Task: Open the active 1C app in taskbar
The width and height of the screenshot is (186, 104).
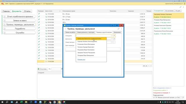Action: pyautogui.click(x=59, y=102)
